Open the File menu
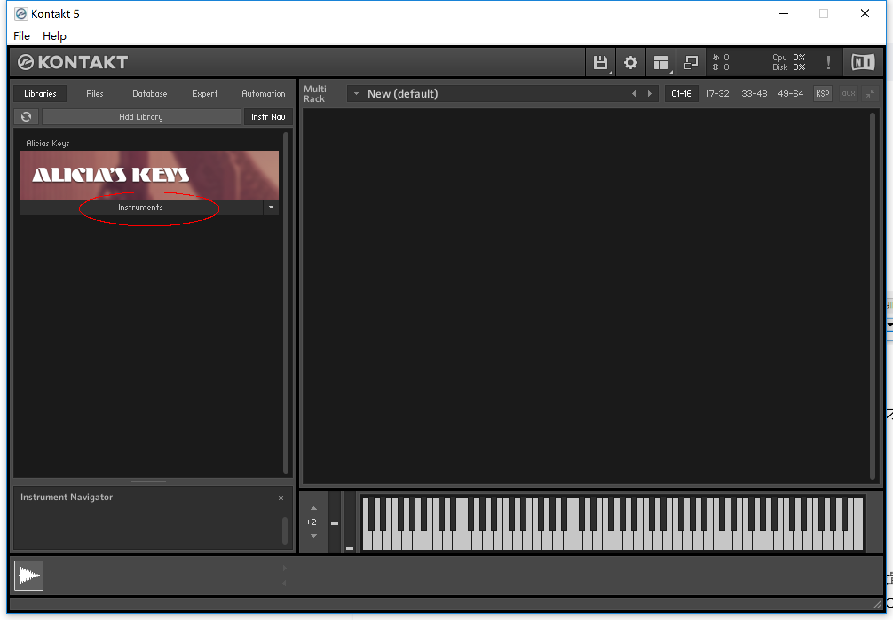Viewport: 893px width, 620px height. coord(22,36)
